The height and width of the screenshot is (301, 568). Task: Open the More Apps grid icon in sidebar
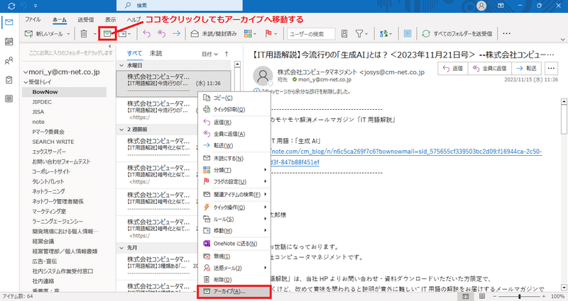pos(9,98)
